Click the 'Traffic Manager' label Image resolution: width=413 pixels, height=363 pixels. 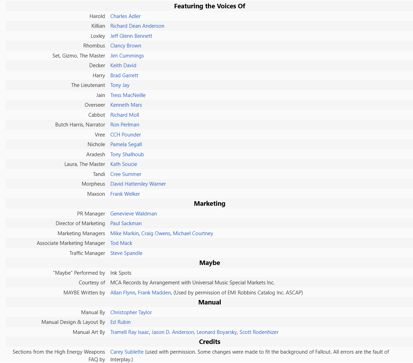tap(87, 253)
